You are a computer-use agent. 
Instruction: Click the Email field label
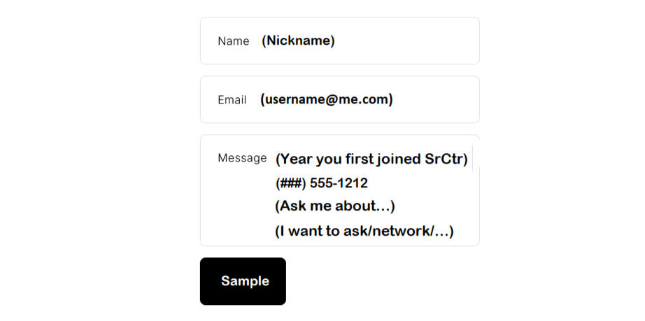232,100
